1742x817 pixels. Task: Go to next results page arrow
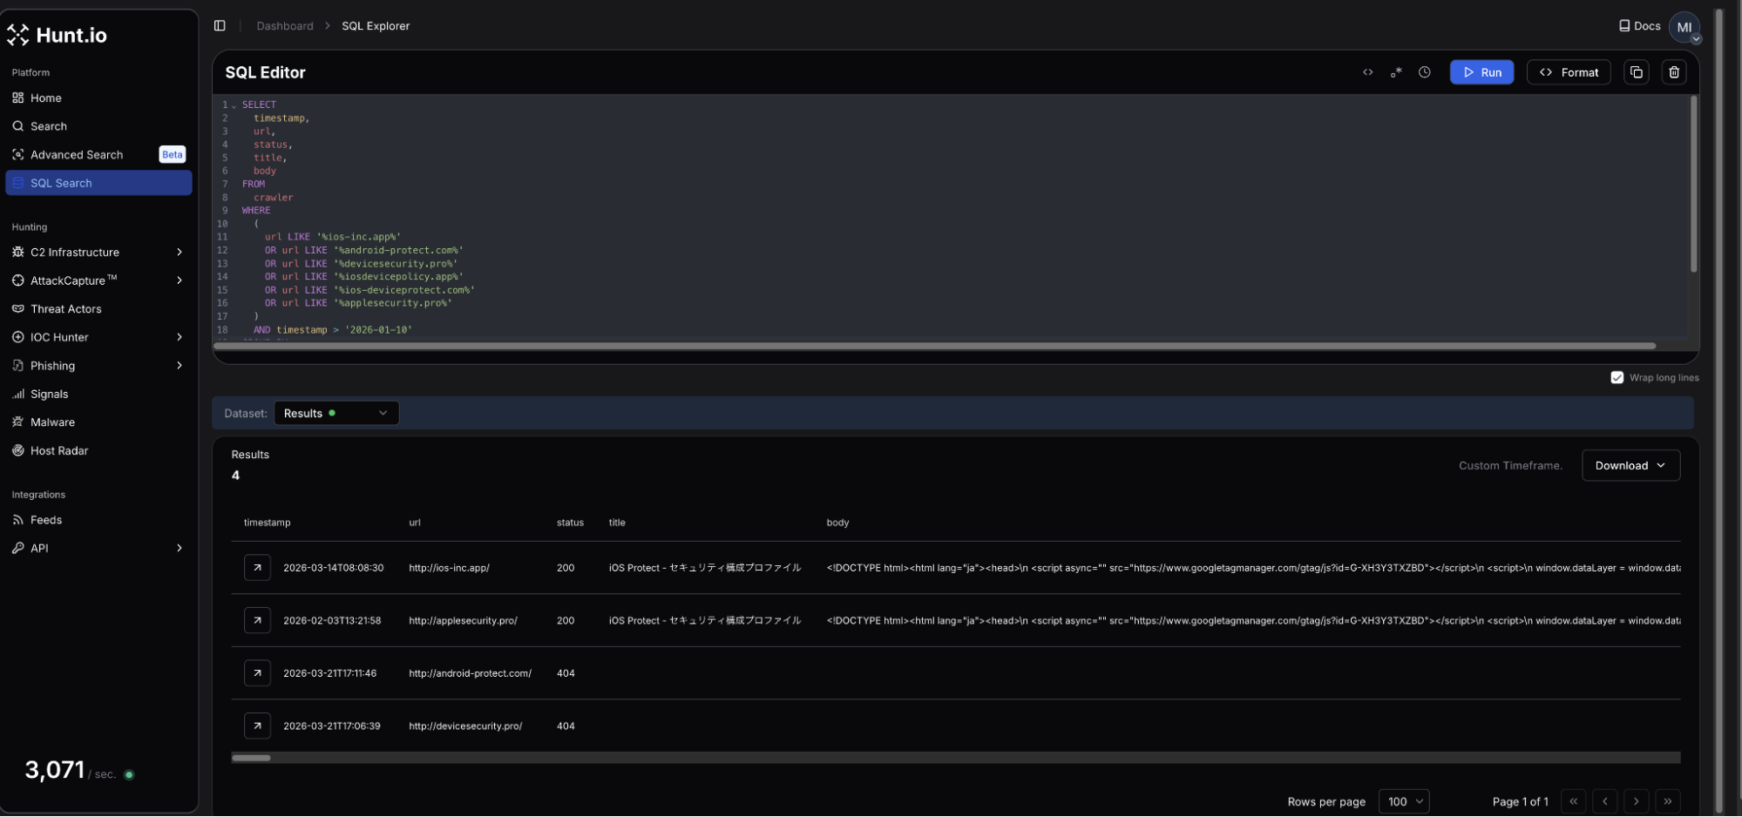tap(1636, 801)
